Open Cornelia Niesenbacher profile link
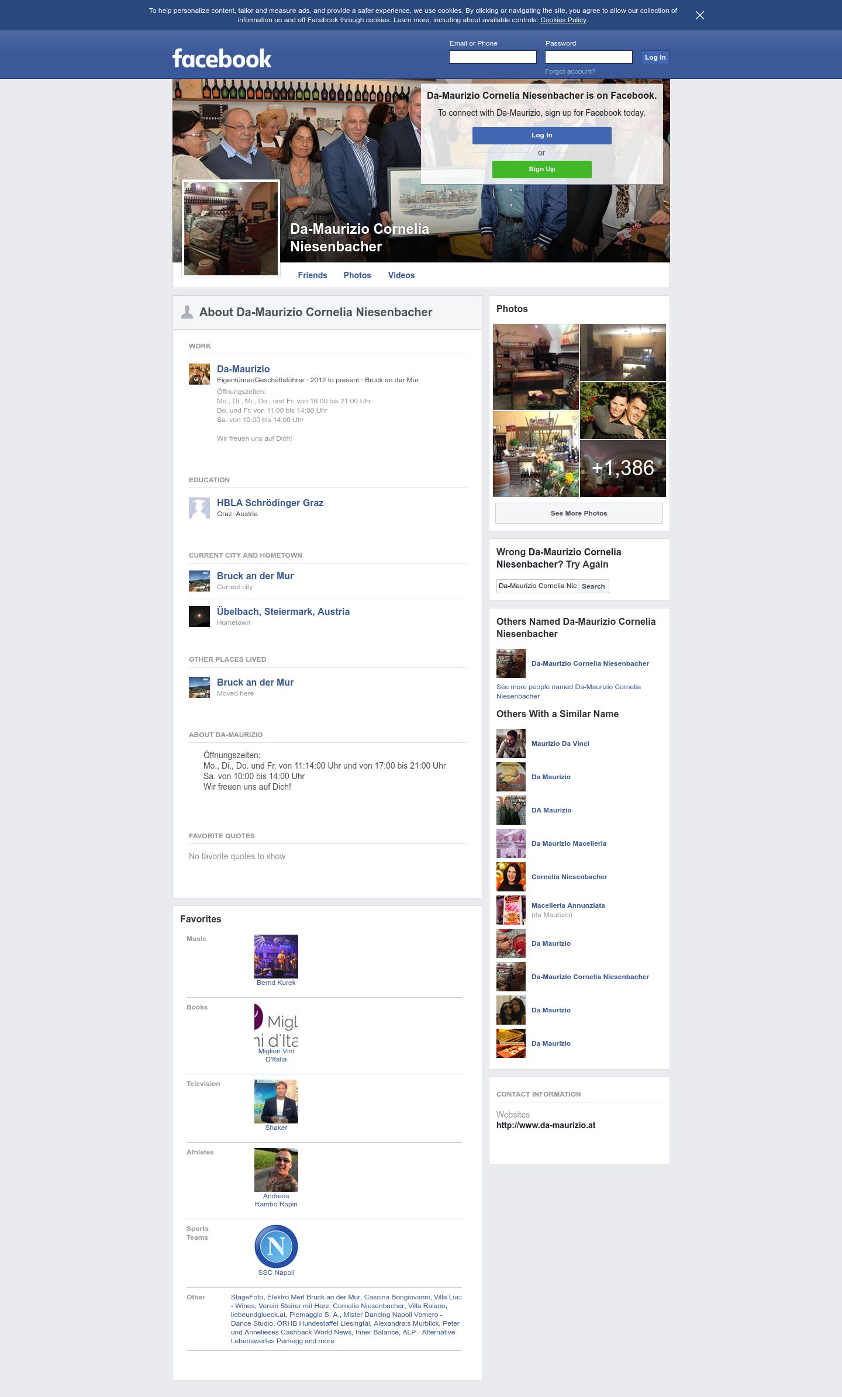The height and width of the screenshot is (1397, 842). coord(569,877)
